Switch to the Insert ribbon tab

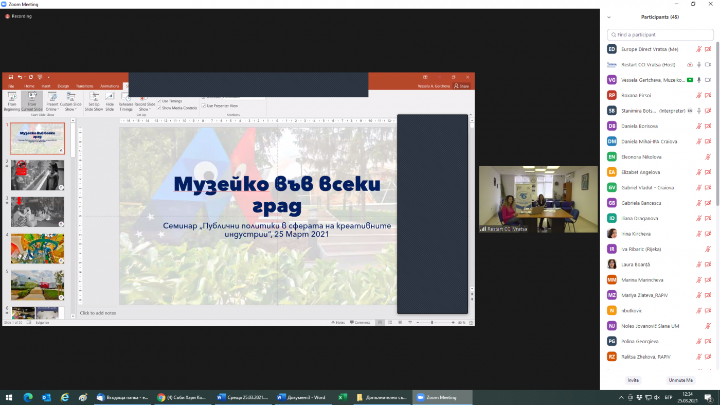pyautogui.click(x=46, y=86)
